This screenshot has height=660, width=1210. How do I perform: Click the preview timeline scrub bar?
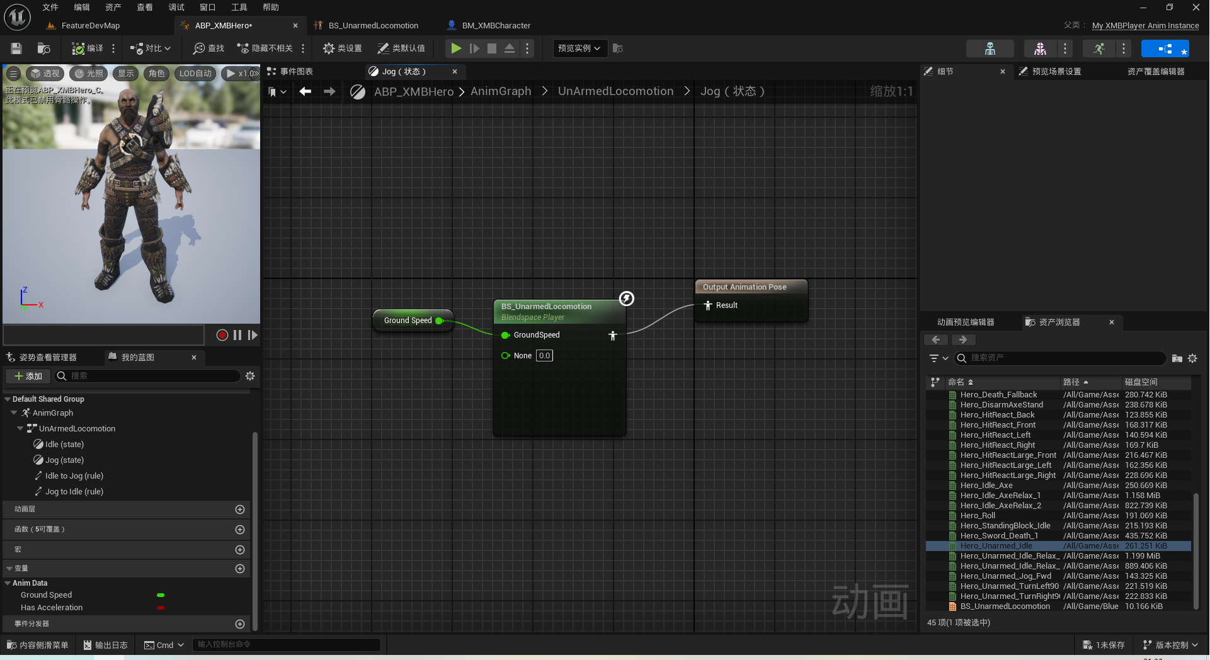coord(104,335)
